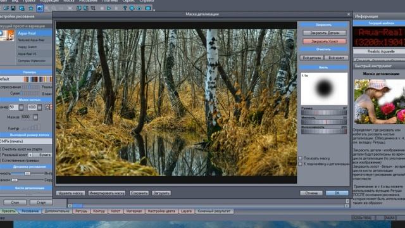Click the red Закрасить Холст button
The height and width of the screenshot is (228, 405).
325,41
